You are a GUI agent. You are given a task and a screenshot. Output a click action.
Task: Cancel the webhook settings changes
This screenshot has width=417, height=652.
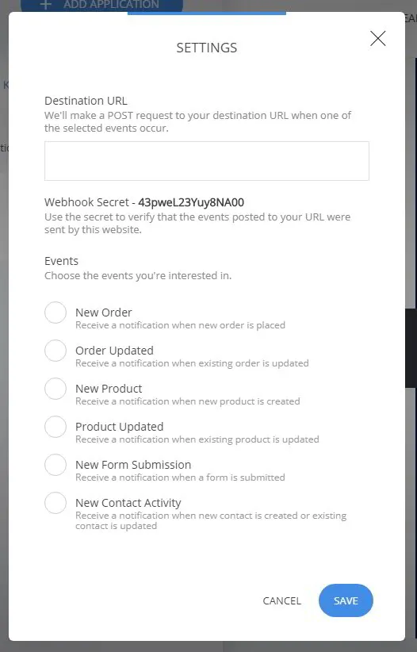click(x=282, y=601)
